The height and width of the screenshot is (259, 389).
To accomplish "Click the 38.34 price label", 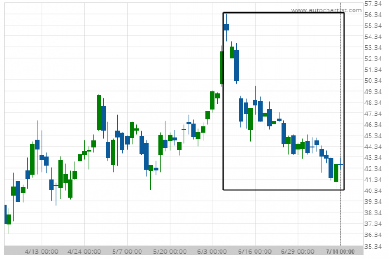I will 373,213.
